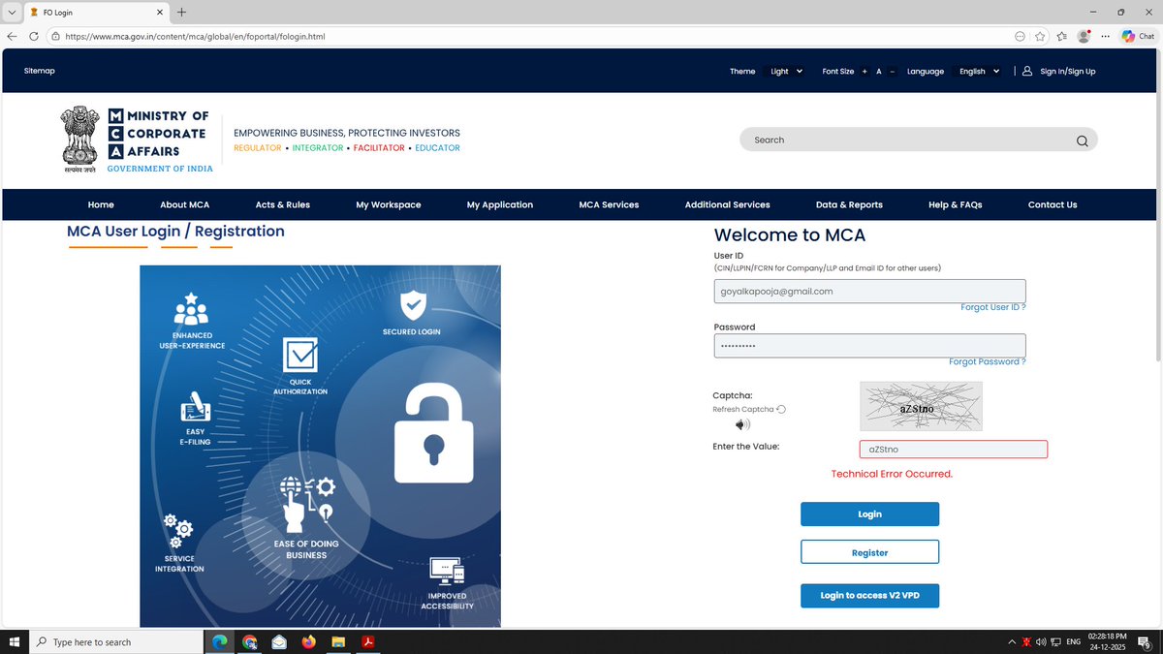Click the Edge icon in the taskbar
This screenshot has width=1163, height=654.
(219, 641)
